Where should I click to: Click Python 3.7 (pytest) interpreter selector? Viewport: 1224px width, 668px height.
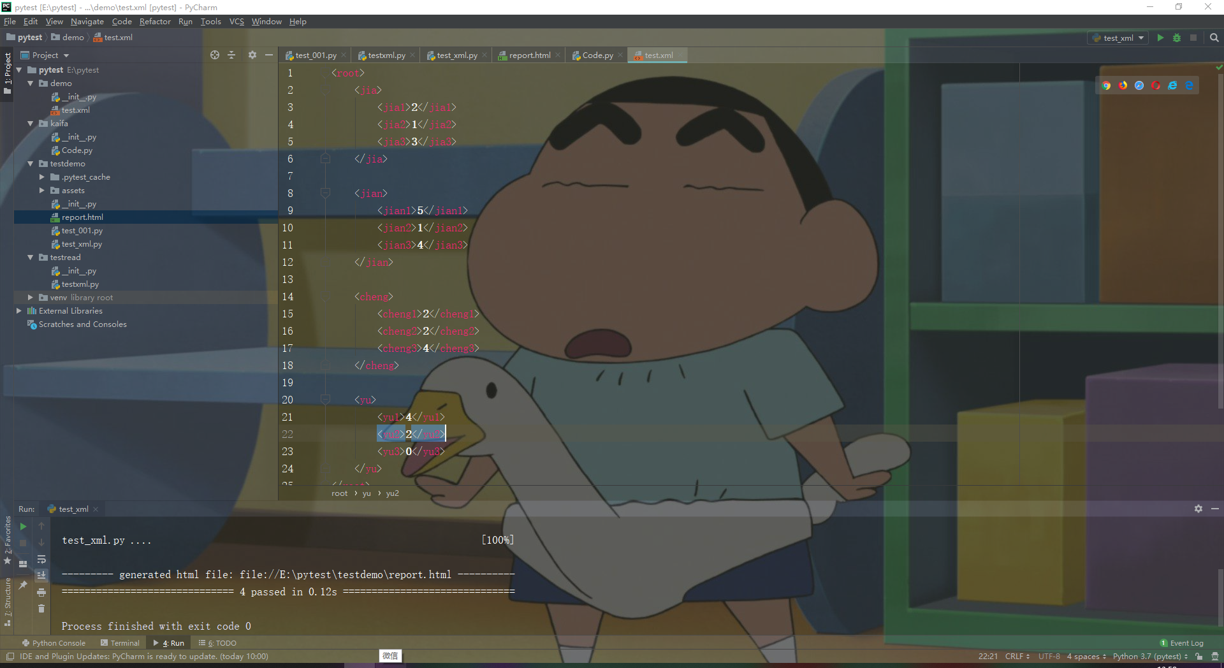pyautogui.click(x=1150, y=657)
